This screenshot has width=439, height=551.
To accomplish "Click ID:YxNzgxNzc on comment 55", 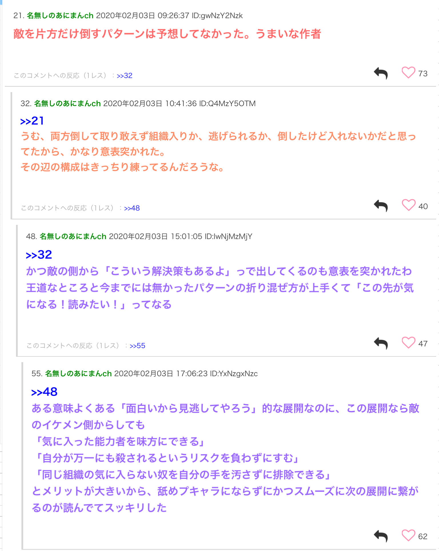I will click(234, 373).
